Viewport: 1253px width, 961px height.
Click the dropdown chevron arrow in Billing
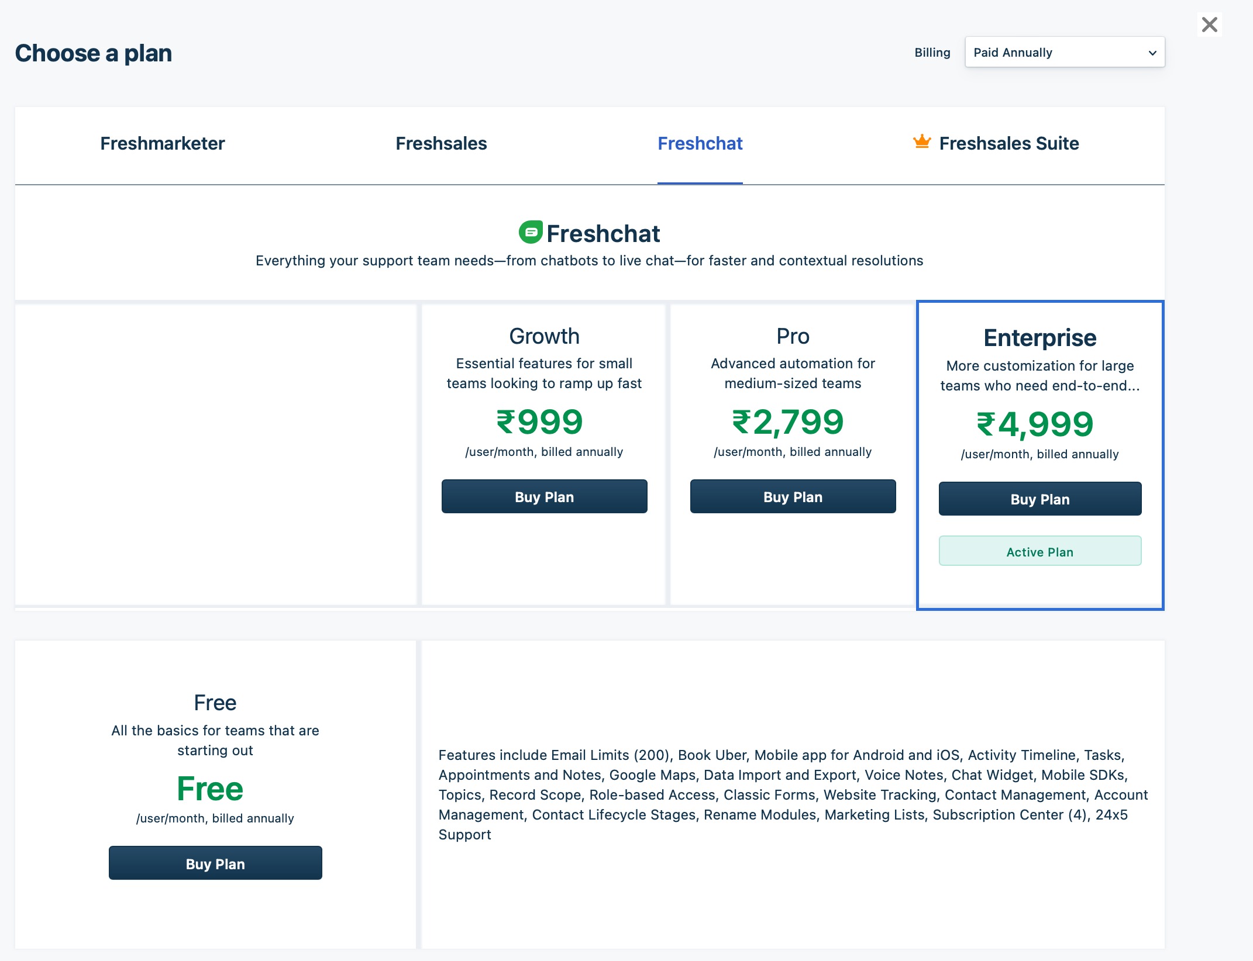[x=1152, y=53]
